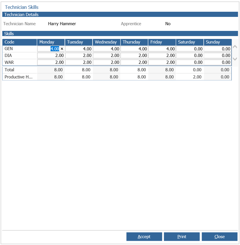Open the Print dialog via the Print button
Viewport: 240px width, 245px height.
click(x=182, y=236)
